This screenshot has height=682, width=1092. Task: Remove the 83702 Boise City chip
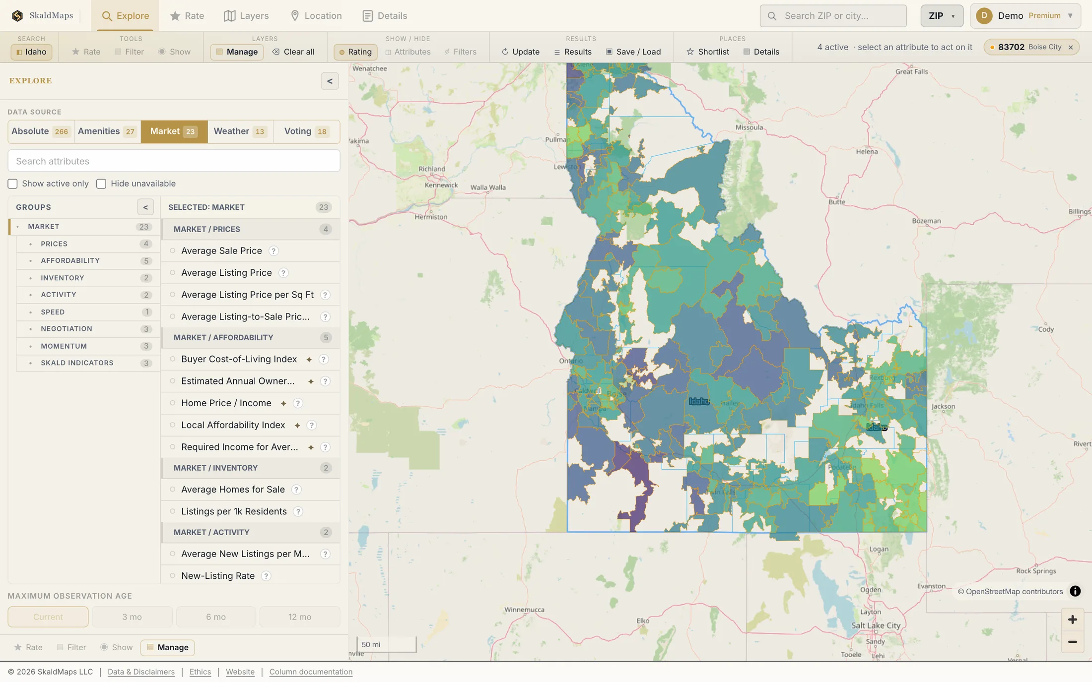(x=1071, y=48)
